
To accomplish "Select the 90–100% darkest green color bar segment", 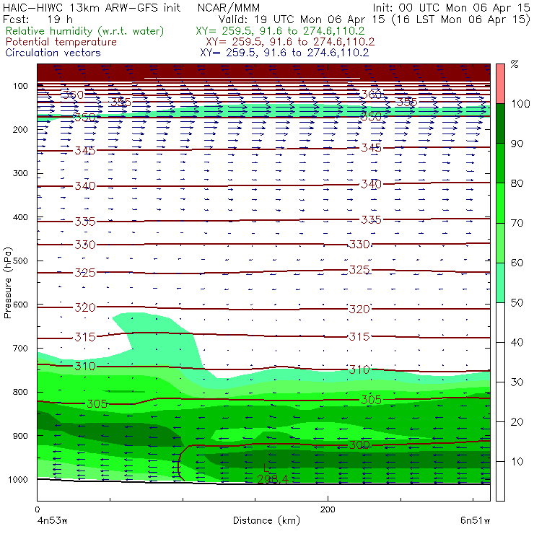I will [500, 123].
